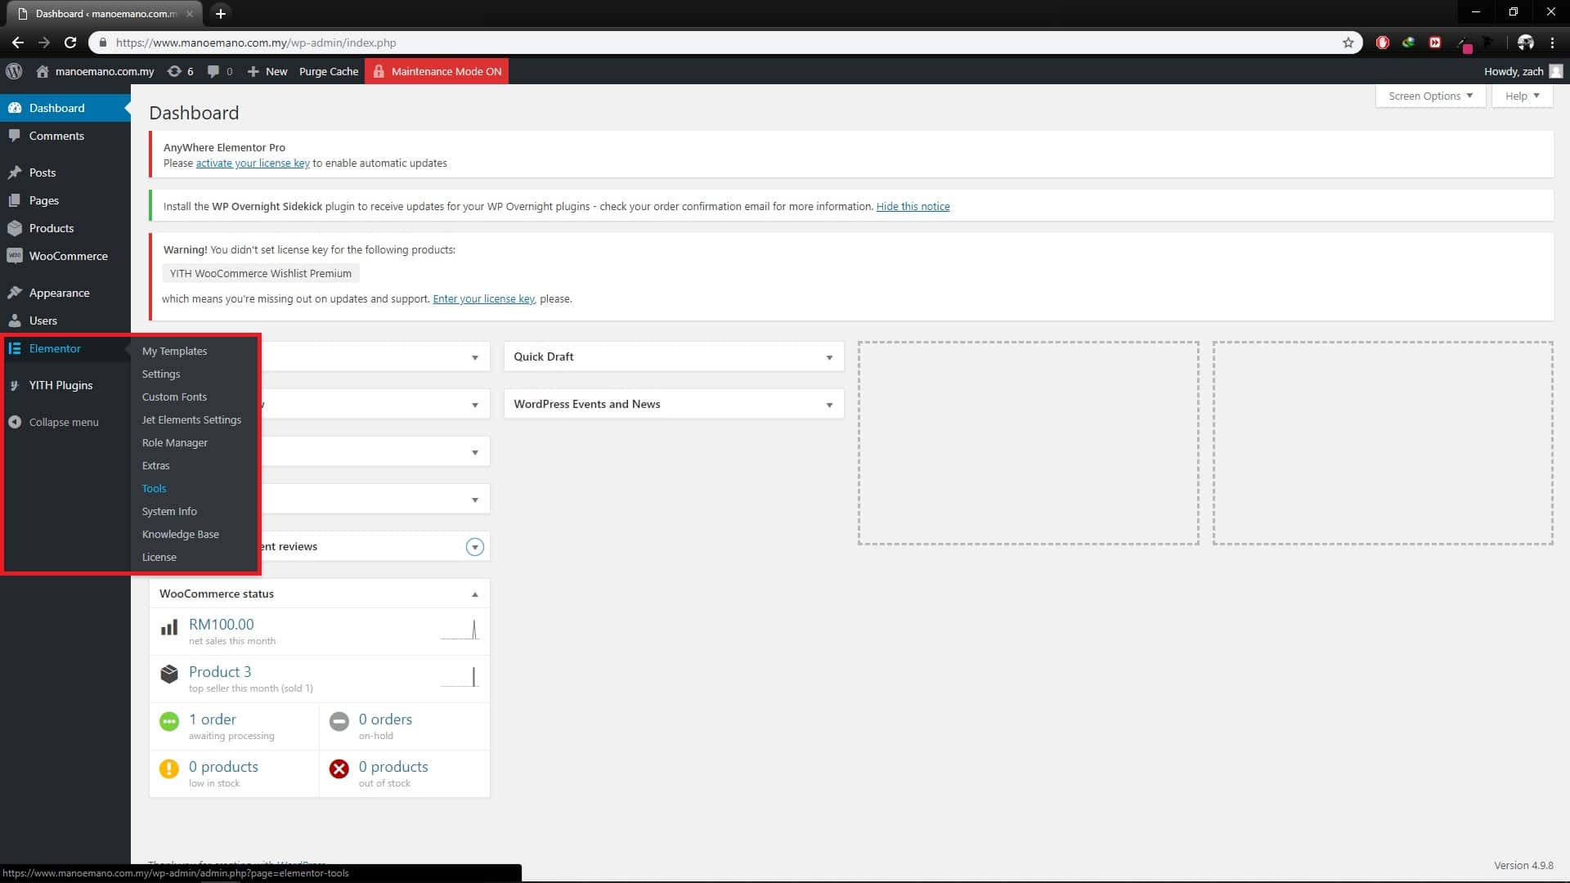Open the 1 order awaiting processing link

213,719
